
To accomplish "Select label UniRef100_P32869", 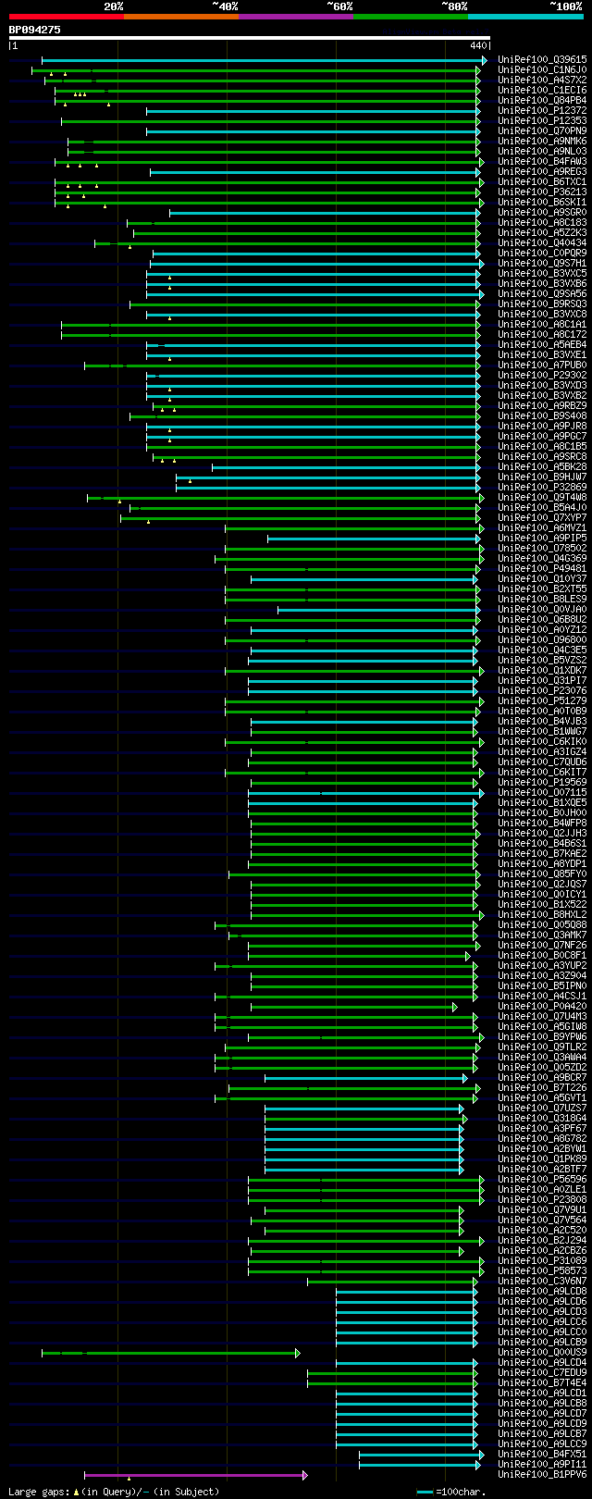I will click(542, 487).
